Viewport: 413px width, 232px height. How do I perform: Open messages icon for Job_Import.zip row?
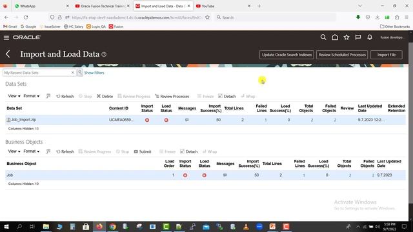(x=186, y=120)
